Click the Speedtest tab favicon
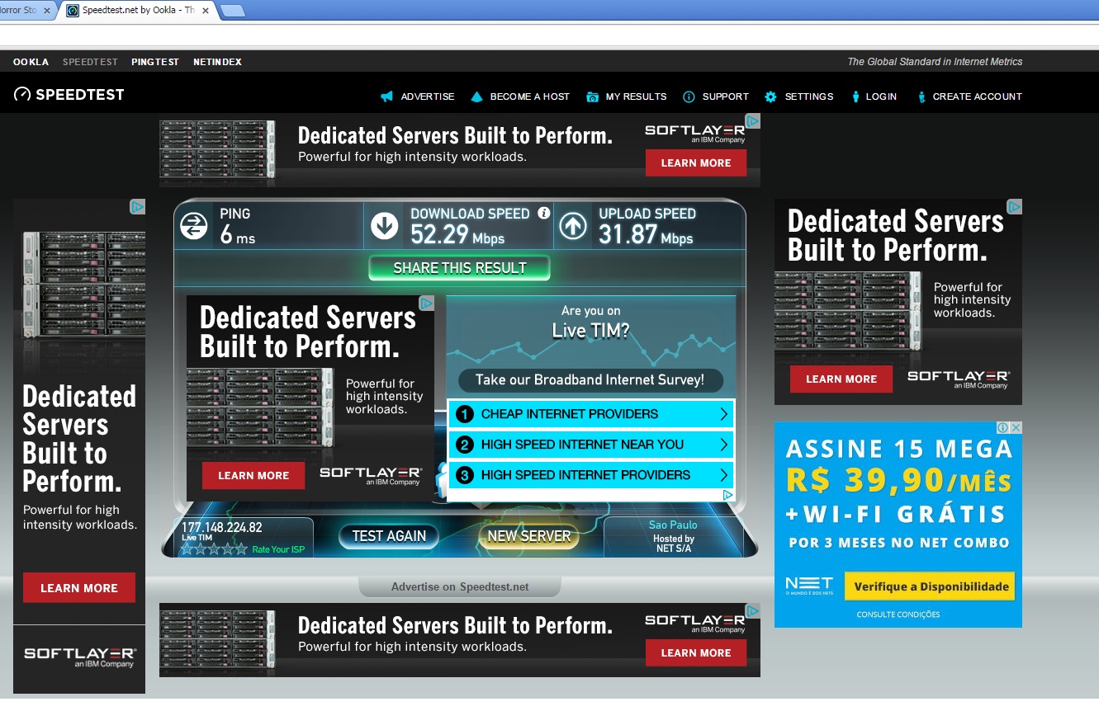The height and width of the screenshot is (711, 1099). 73,10
